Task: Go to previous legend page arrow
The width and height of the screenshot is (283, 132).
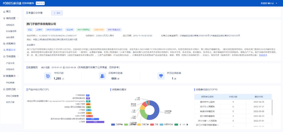Action: [180, 125]
